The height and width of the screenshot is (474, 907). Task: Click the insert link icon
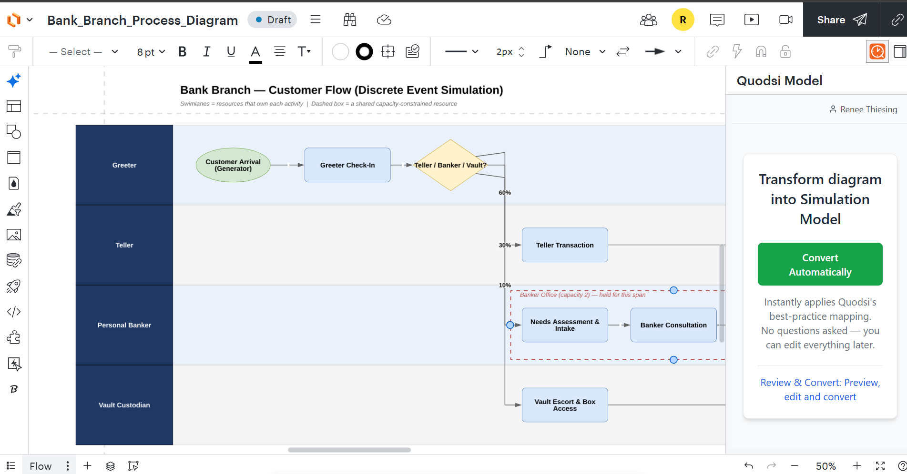(713, 51)
